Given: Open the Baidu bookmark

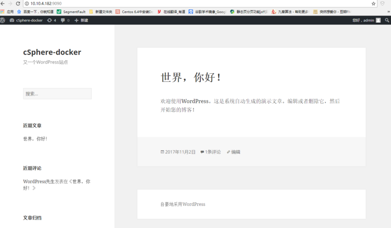Looking at the screenshot, I should (35, 12).
